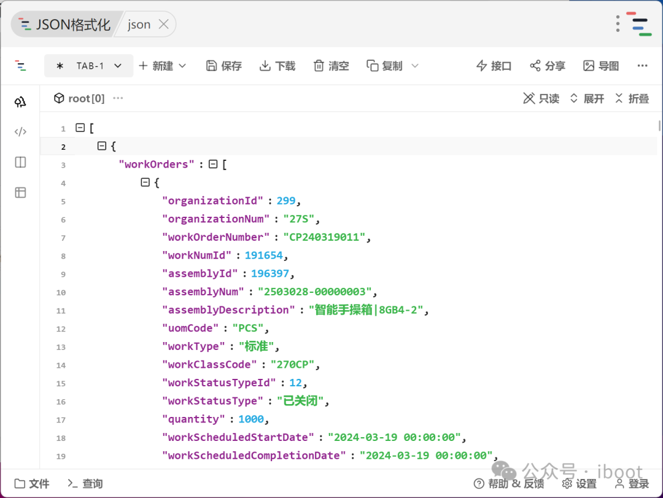Viewport: 663px width, 498px height.
Task: Click the 下载 download button
Action: point(277,66)
